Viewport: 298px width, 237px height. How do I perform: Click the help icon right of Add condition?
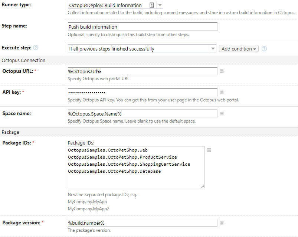pos(264,49)
